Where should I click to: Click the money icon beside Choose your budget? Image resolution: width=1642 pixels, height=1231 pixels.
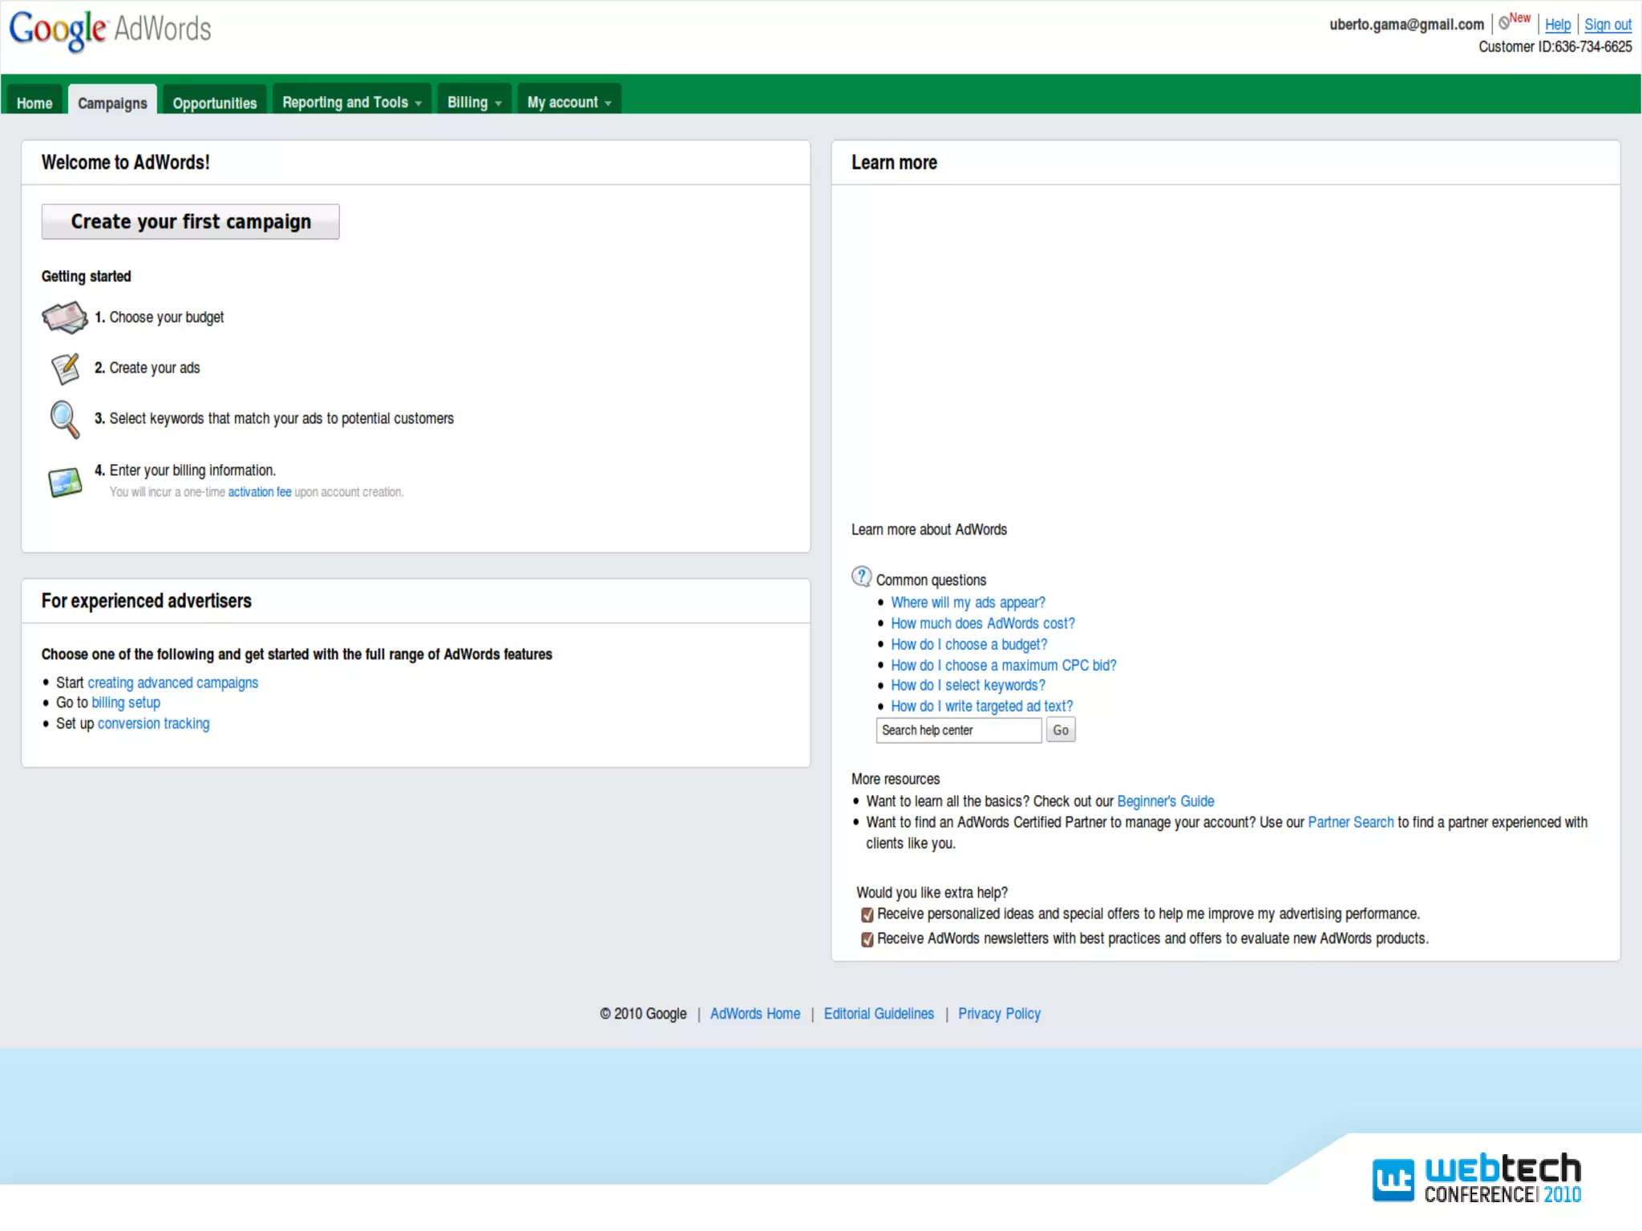64,317
